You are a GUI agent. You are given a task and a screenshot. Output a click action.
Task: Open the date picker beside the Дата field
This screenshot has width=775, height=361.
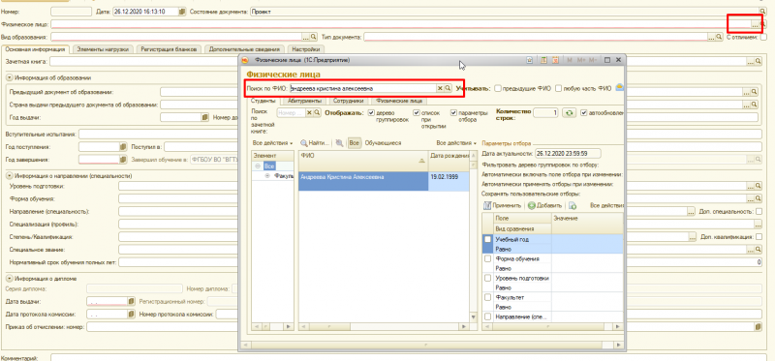click(x=182, y=12)
